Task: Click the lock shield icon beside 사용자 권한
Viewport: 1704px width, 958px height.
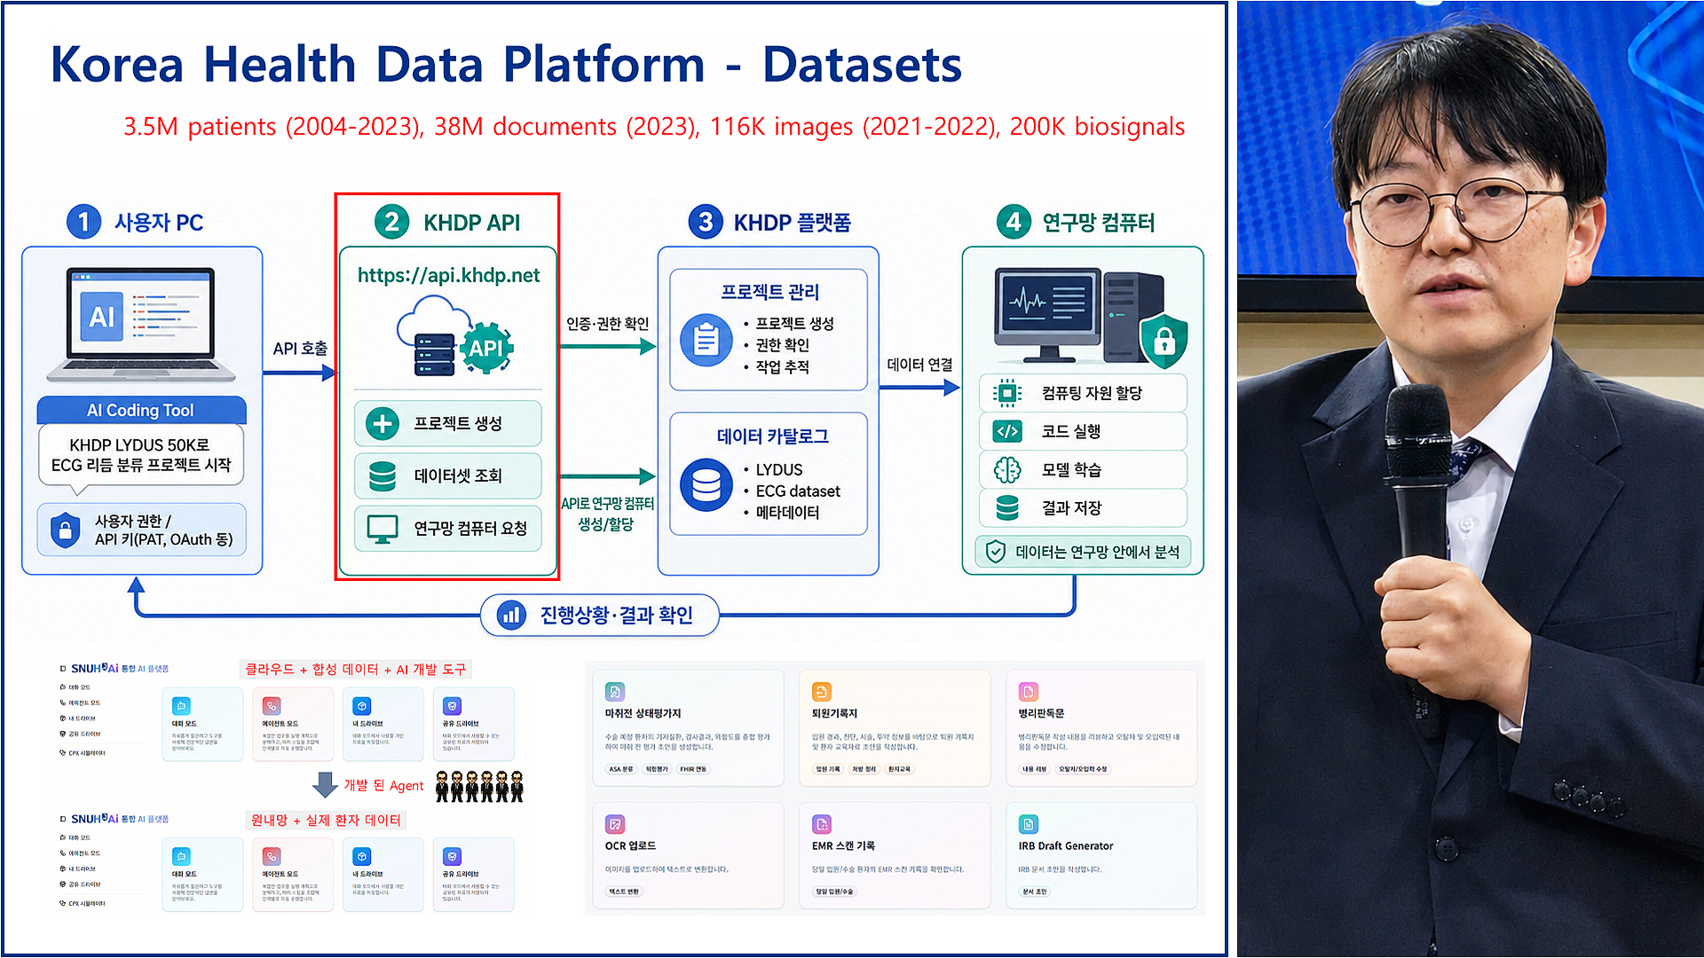Action: pos(66,530)
